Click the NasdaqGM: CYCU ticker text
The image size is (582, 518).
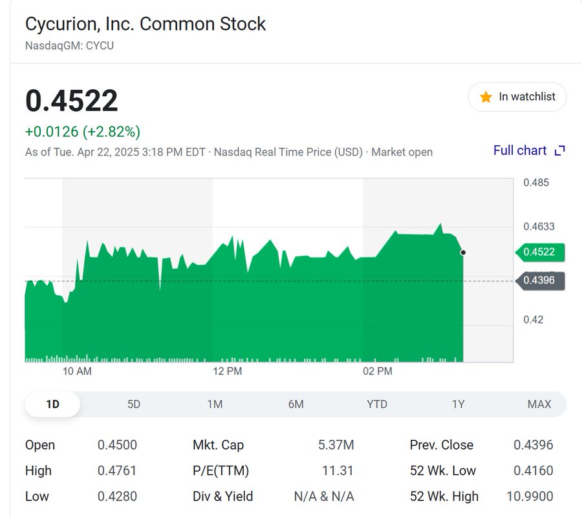coord(69,46)
